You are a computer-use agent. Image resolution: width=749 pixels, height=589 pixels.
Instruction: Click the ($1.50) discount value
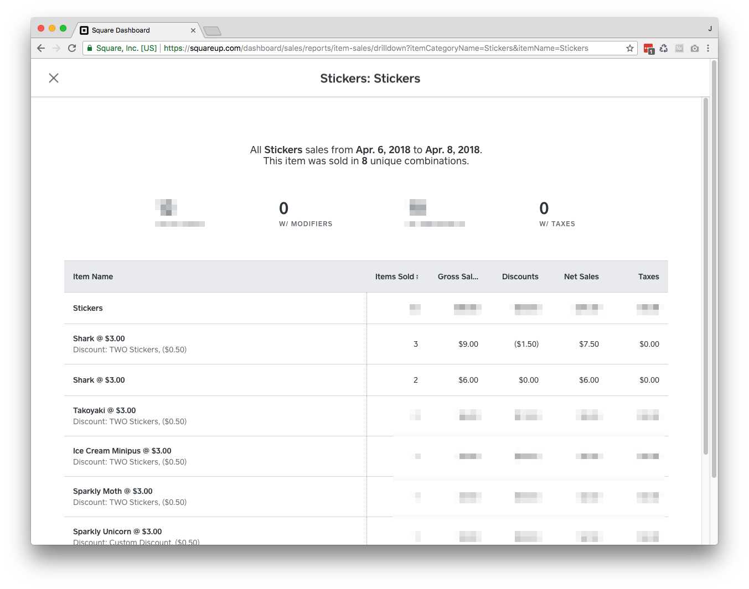(526, 344)
